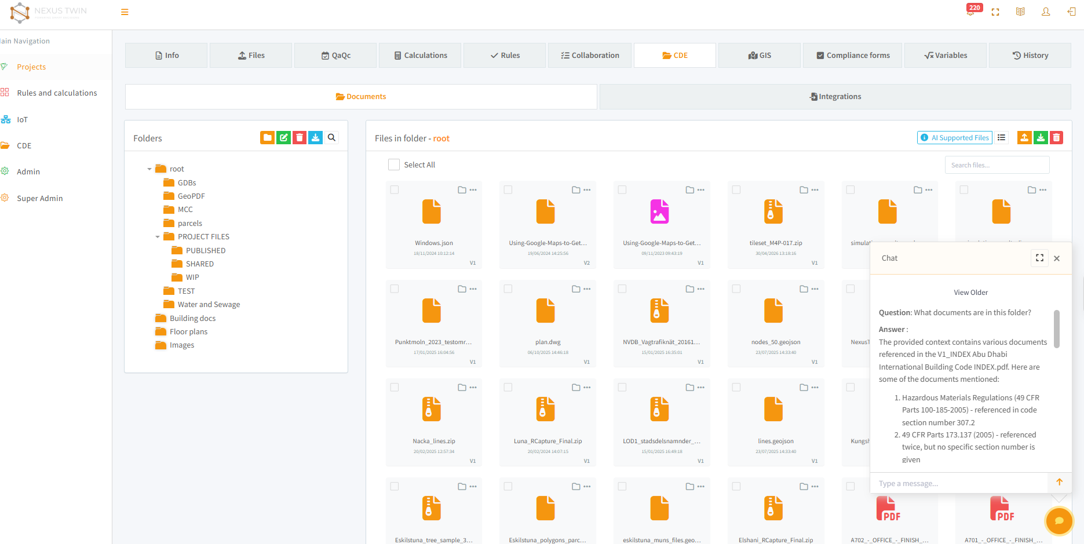Edit the selected folder with the green button
Screen dimensions: 1084x544
pyautogui.click(x=283, y=137)
